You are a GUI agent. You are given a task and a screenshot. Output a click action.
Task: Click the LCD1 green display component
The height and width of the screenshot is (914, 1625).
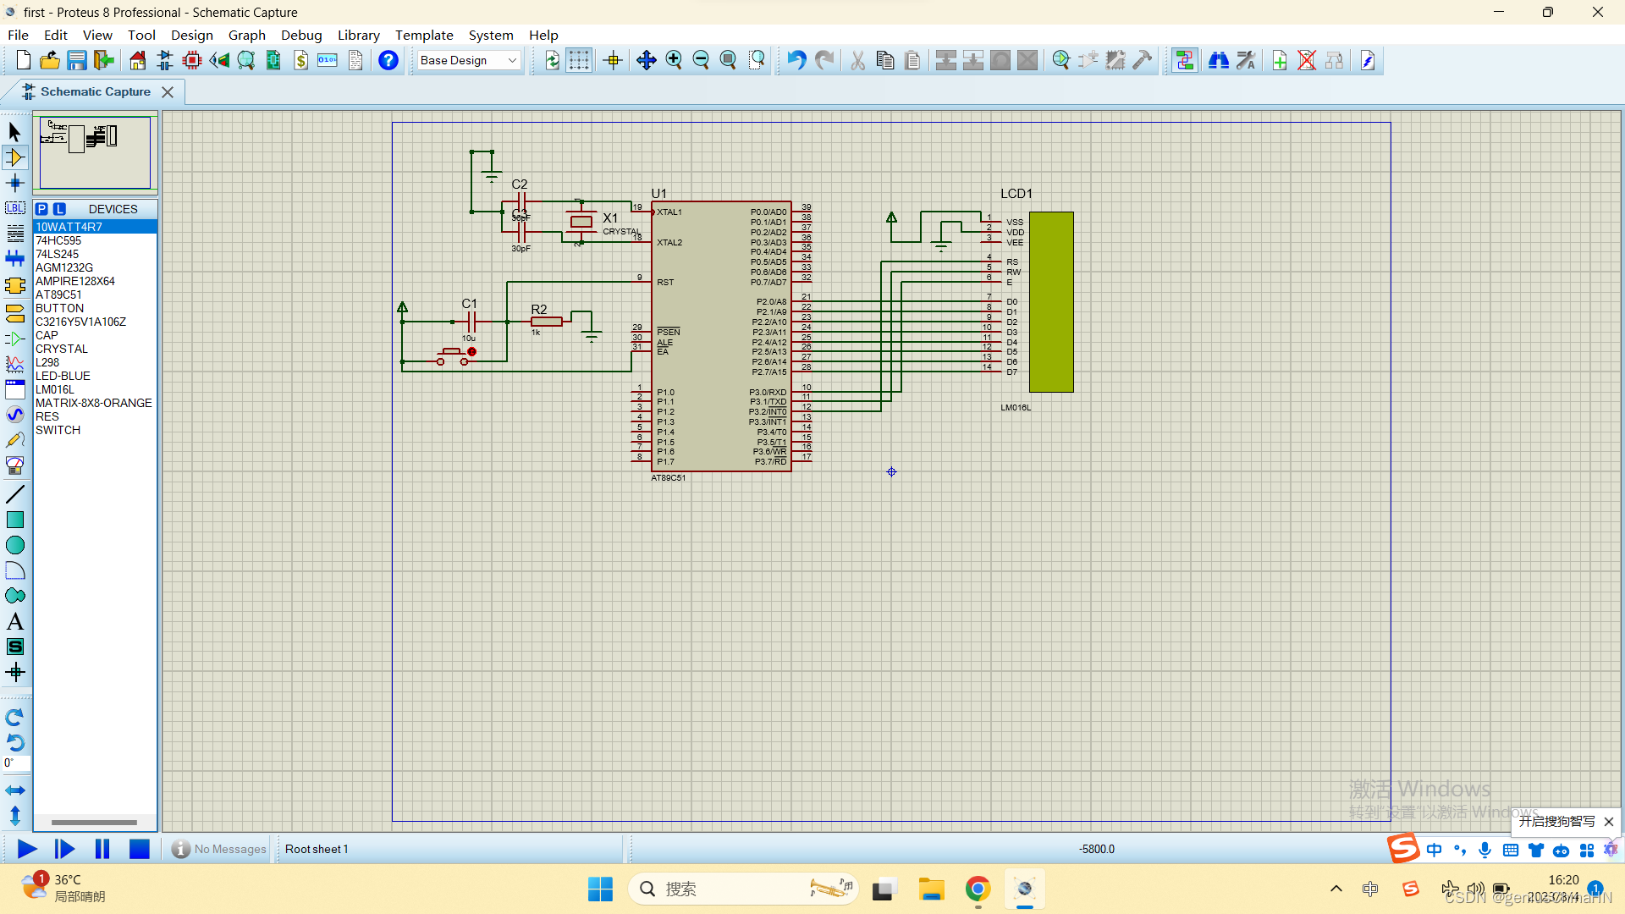(1051, 302)
